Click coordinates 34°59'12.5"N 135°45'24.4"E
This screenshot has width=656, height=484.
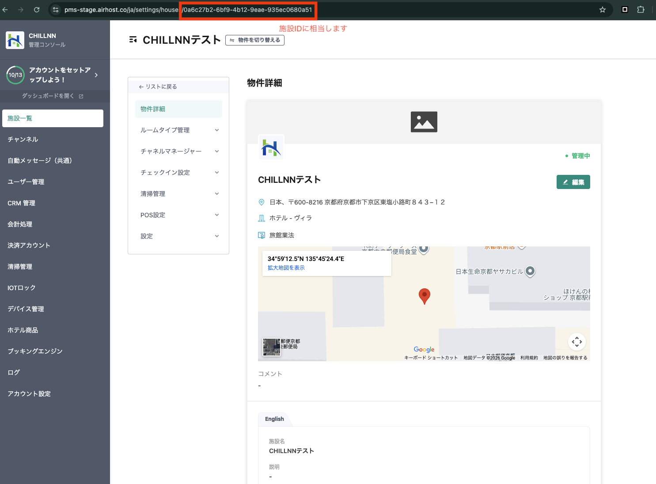[306, 259]
